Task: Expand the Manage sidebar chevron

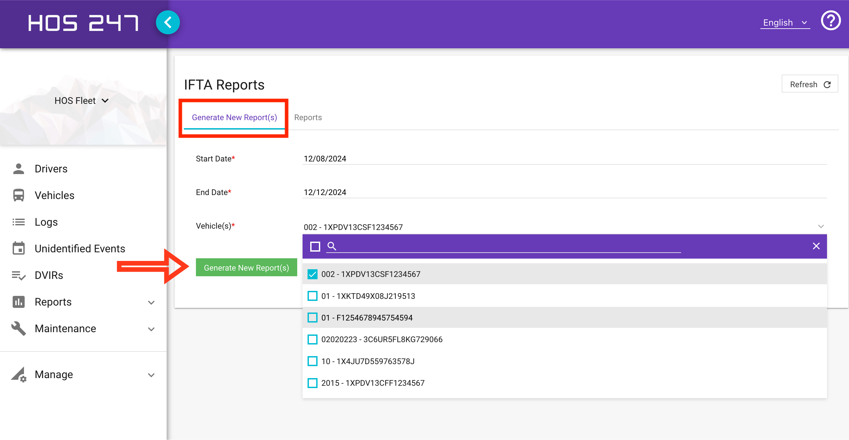Action: click(151, 375)
